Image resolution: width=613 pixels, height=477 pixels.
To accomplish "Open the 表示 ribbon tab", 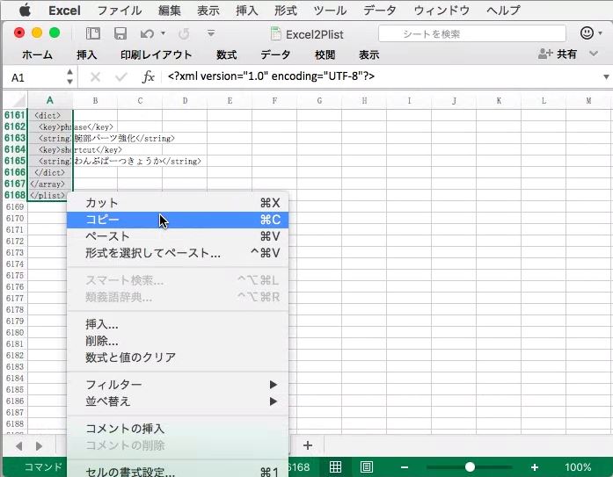I will coord(369,54).
